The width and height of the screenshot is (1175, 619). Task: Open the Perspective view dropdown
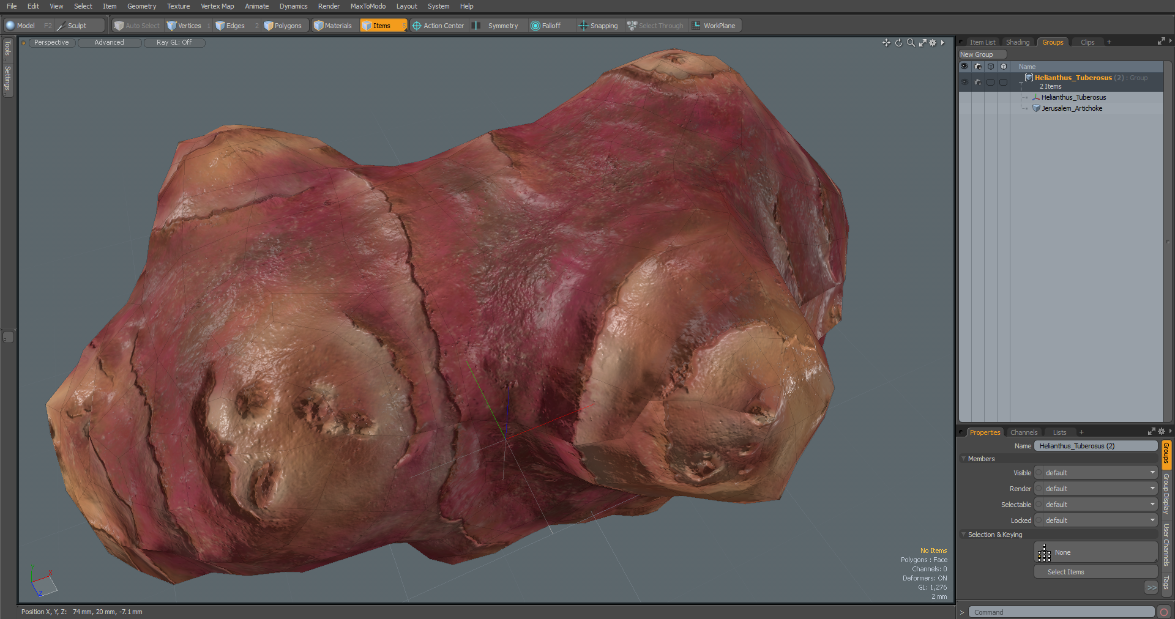(51, 43)
